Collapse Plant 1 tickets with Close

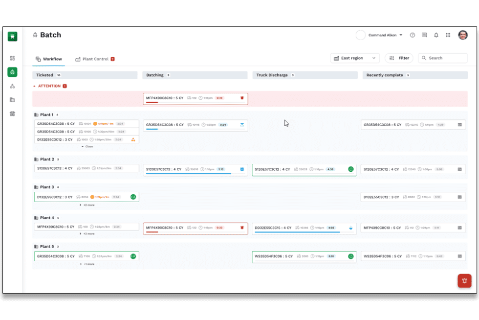(x=87, y=146)
